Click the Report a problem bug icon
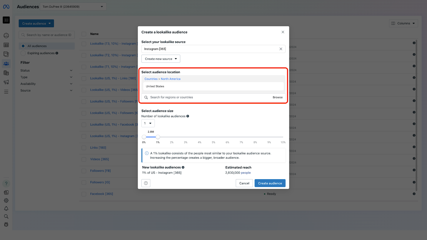 click(x=6, y=225)
